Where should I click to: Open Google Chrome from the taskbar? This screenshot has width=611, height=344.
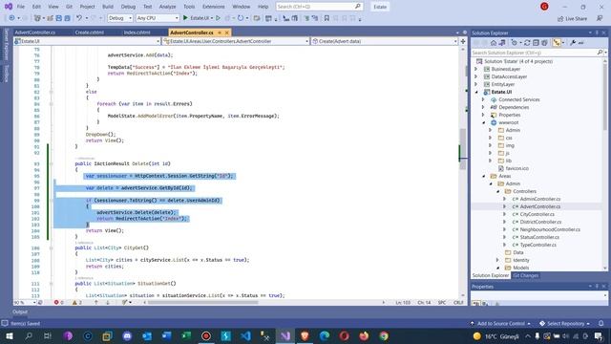[384, 335]
